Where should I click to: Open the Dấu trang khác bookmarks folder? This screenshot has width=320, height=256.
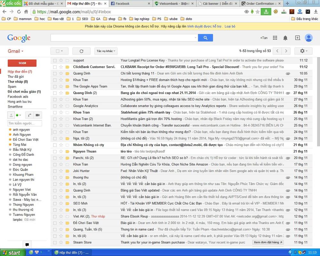coord(305,19)
